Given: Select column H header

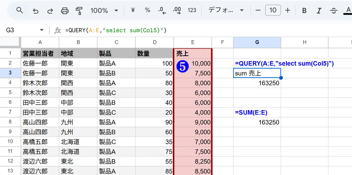Looking at the screenshot, I should click(304, 42).
